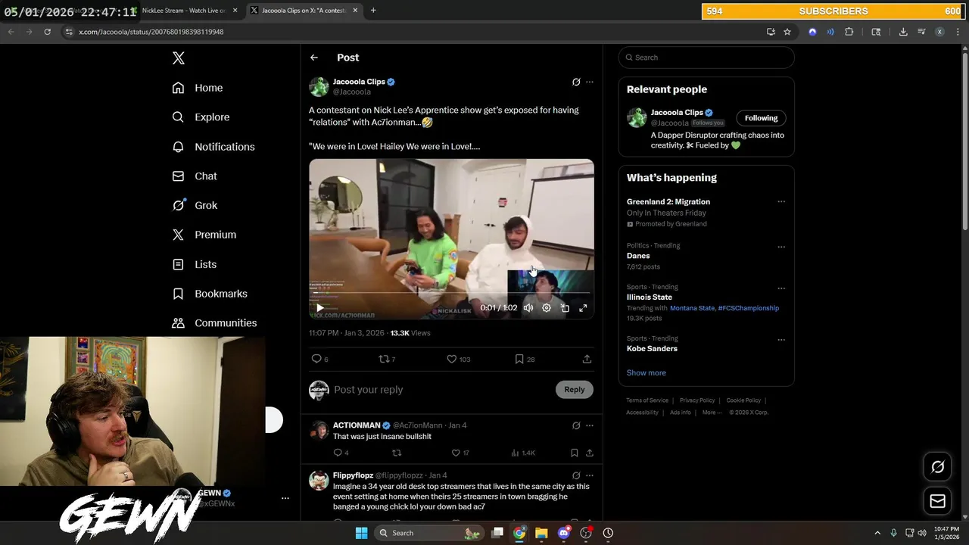The image size is (969, 545).
Task: Open File Explorer from the taskbar
Action: (541, 533)
